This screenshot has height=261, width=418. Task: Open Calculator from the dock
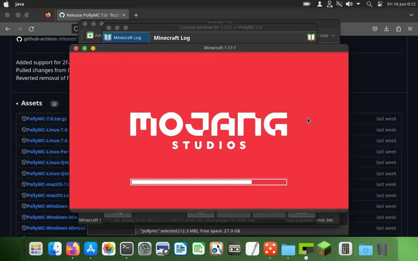coord(345,249)
